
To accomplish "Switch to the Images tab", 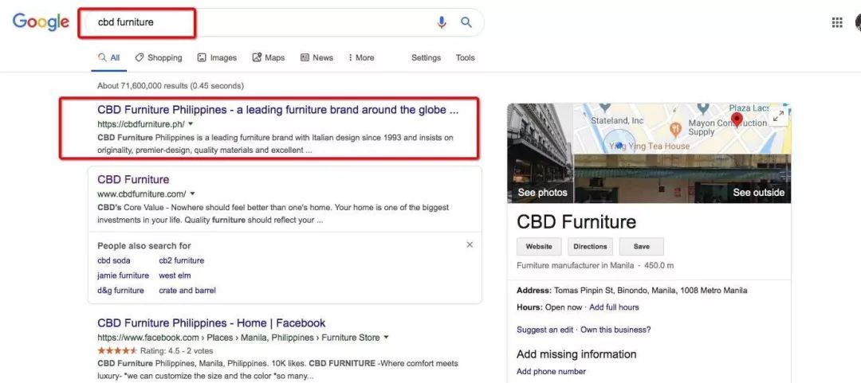I will (217, 57).
